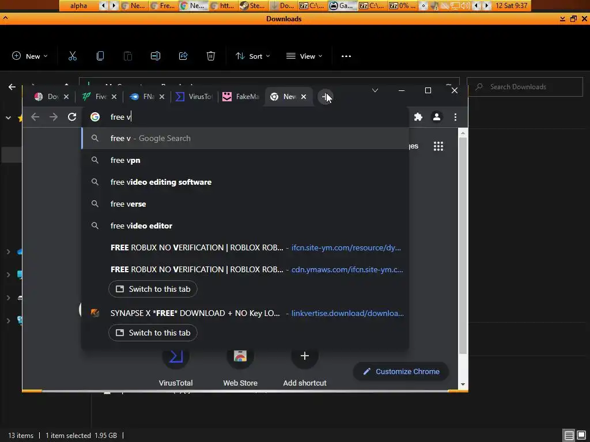
Task: Open Chrome's three-dot menu
Action: coord(455,117)
